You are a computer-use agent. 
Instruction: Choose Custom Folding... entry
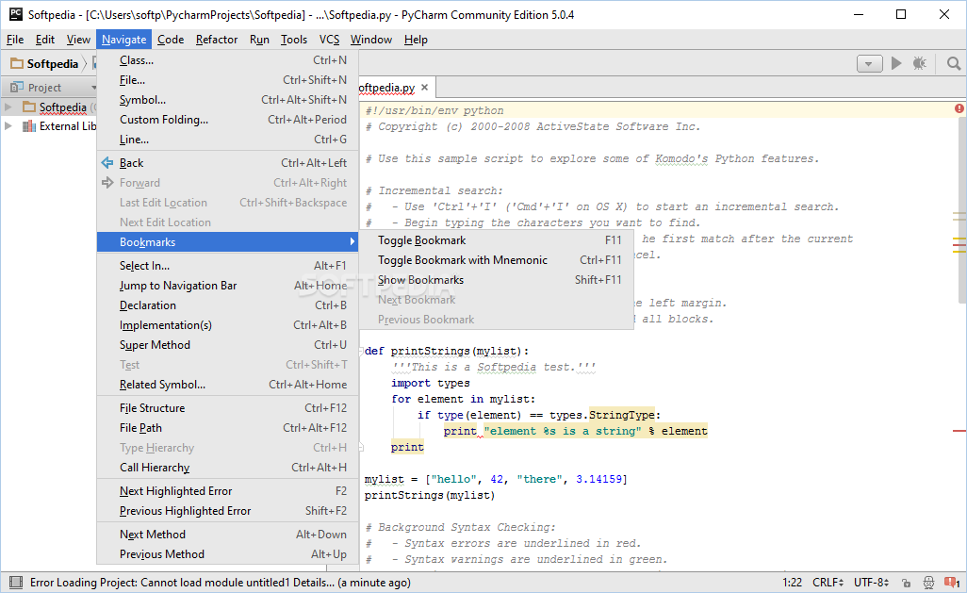click(227, 120)
